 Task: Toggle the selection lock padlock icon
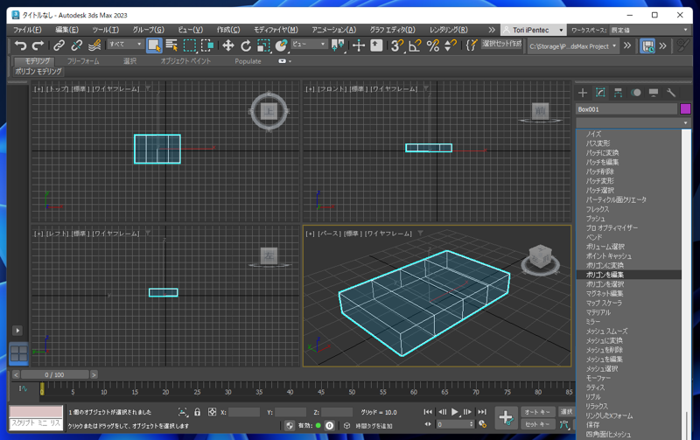click(x=197, y=412)
